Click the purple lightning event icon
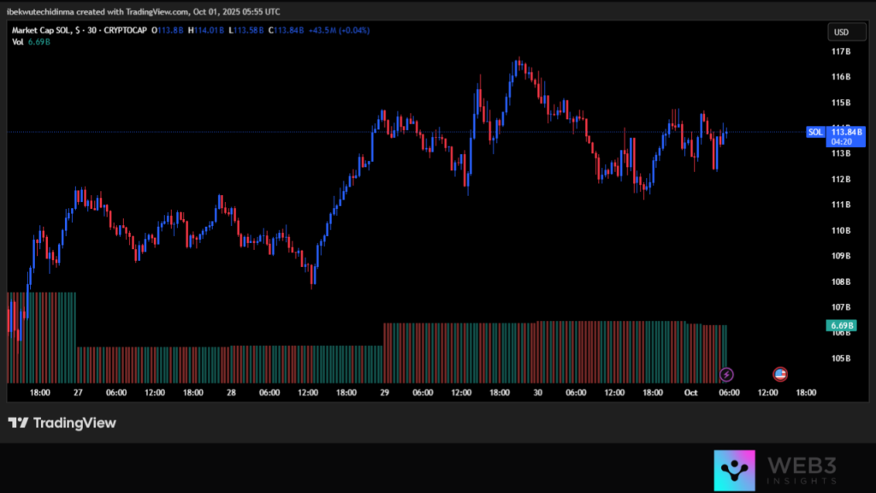 click(x=726, y=374)
